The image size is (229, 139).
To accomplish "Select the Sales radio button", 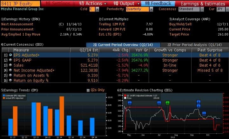I will 10,65.
